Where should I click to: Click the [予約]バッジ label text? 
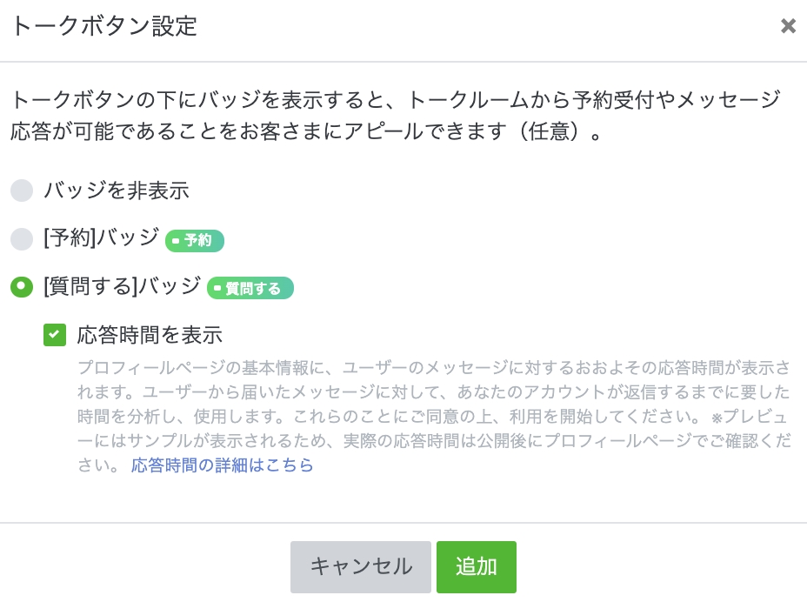(102, 237)
